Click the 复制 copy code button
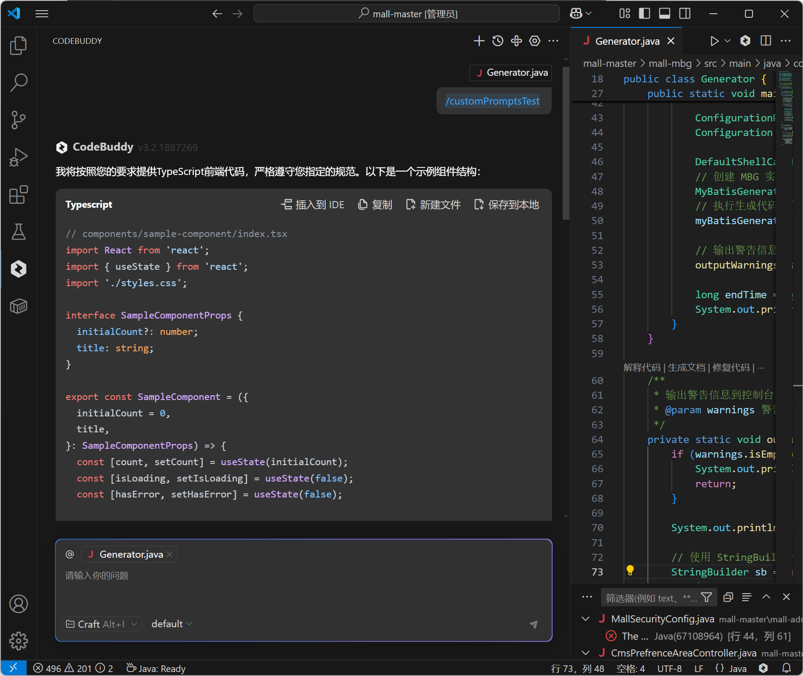The image size is (803, 676). 375,205
